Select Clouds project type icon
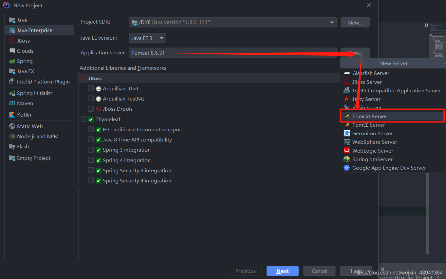The width and height of the screenshot is (446, 279). [12, 51]
